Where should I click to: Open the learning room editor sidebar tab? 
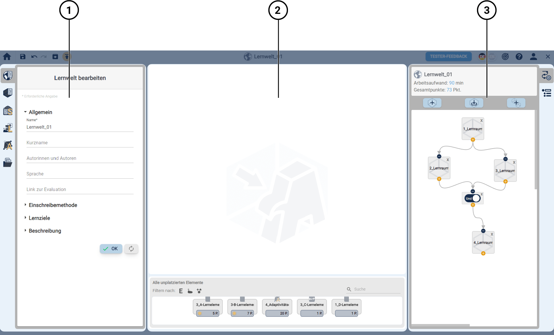8,93
